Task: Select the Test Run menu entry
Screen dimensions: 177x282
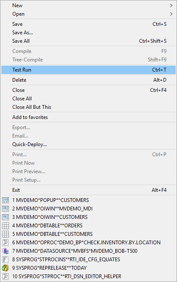Action: (88, 70)
